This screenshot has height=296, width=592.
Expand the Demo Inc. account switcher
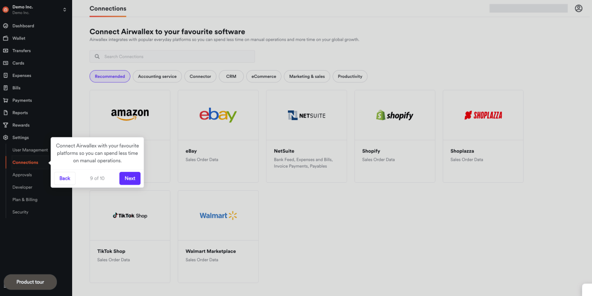(x=64, y=10)
